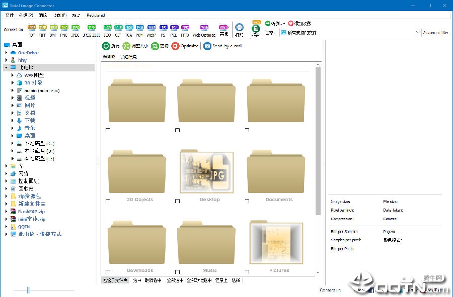Open the 收藏(F) menu
This screenshot has height=297, width=453.
[60, 15]
